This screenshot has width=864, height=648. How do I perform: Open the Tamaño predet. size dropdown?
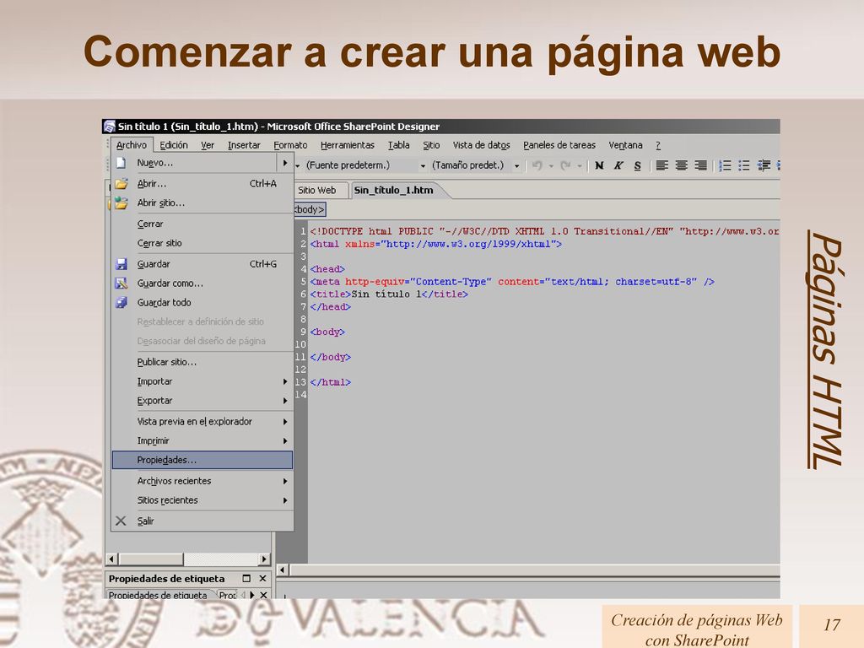[x=516, y=166]
